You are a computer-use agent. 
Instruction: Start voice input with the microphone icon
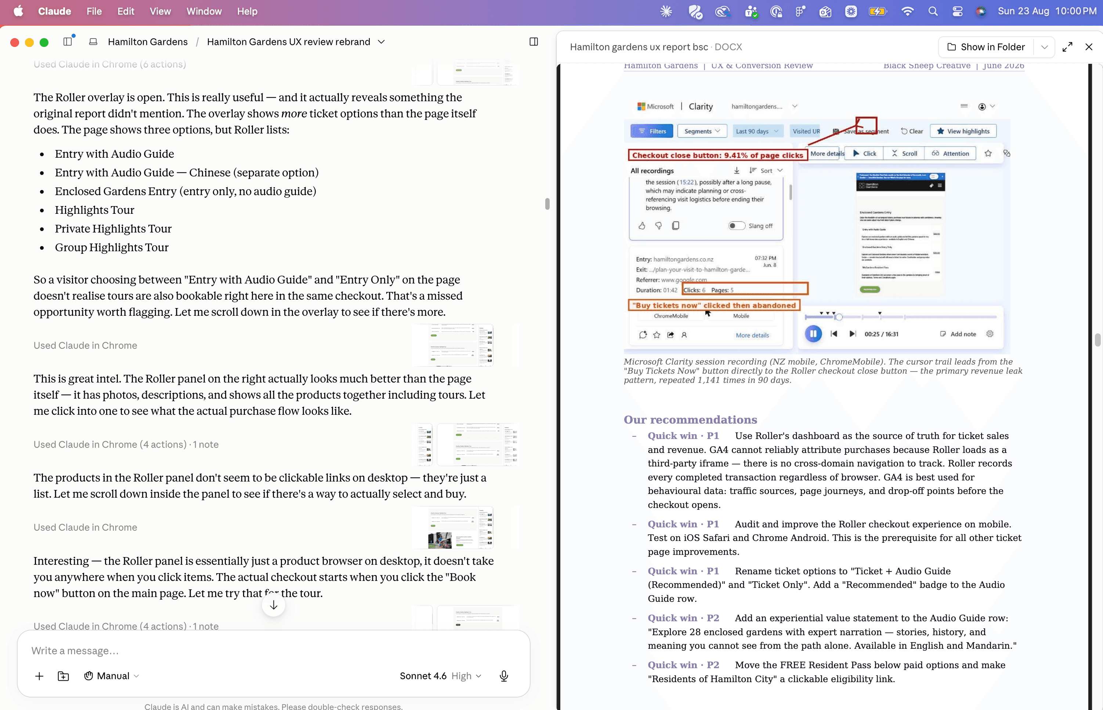tap(504, 676)
